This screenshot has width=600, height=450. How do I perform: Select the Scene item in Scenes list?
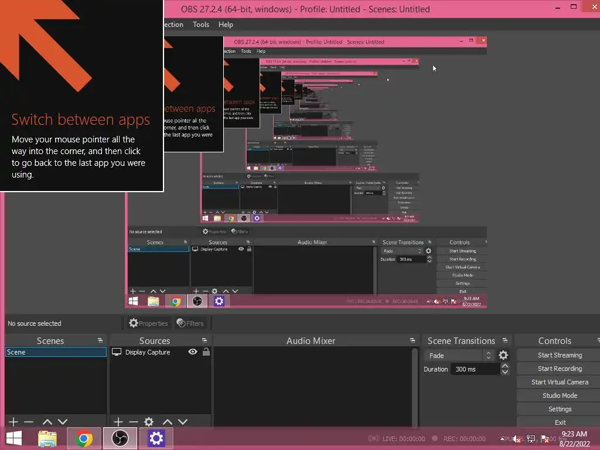(x=56, y=352)
